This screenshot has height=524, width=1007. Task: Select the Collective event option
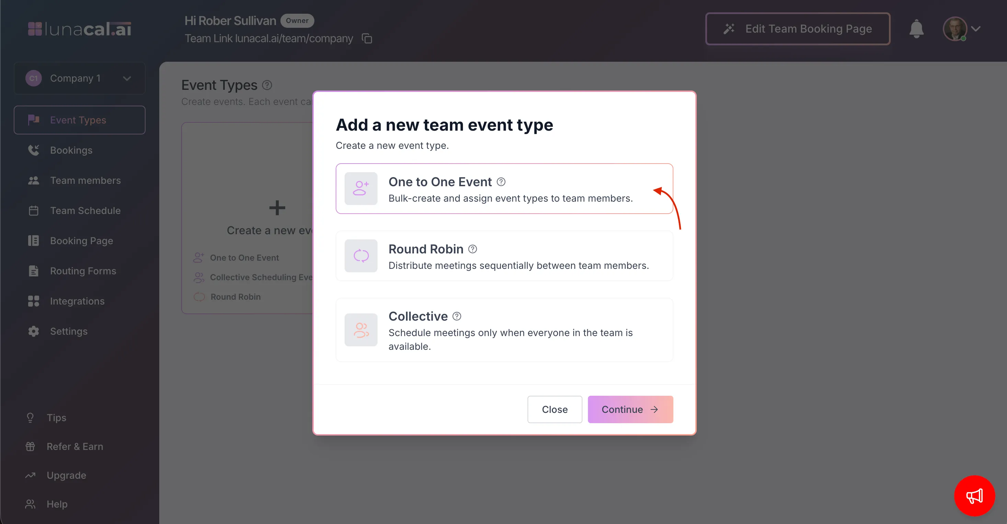point(504,330)
